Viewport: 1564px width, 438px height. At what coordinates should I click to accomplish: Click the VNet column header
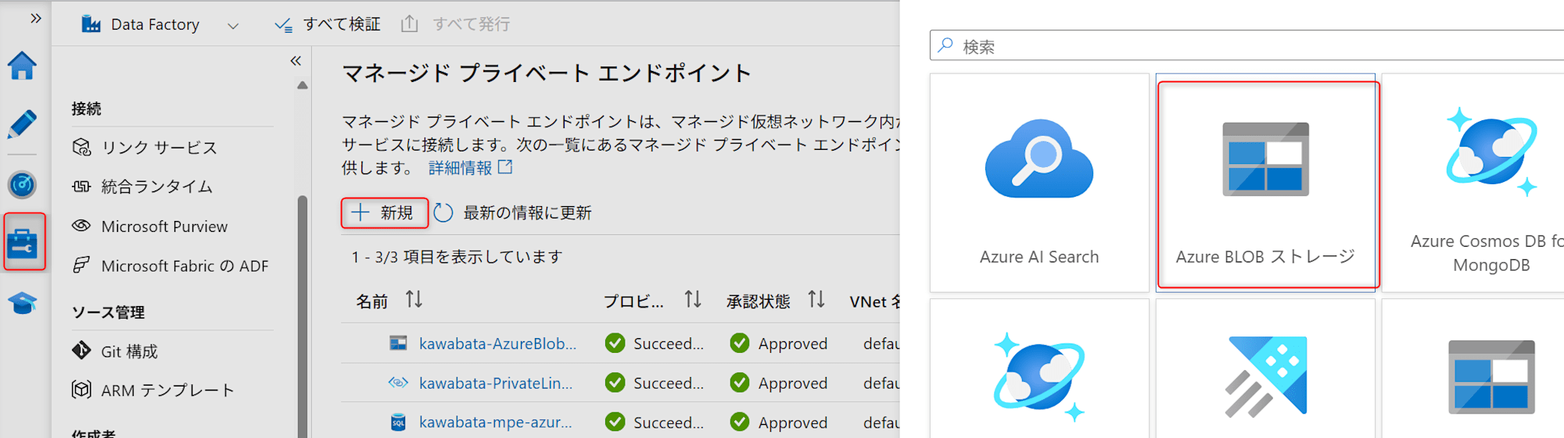click(874, 301)
